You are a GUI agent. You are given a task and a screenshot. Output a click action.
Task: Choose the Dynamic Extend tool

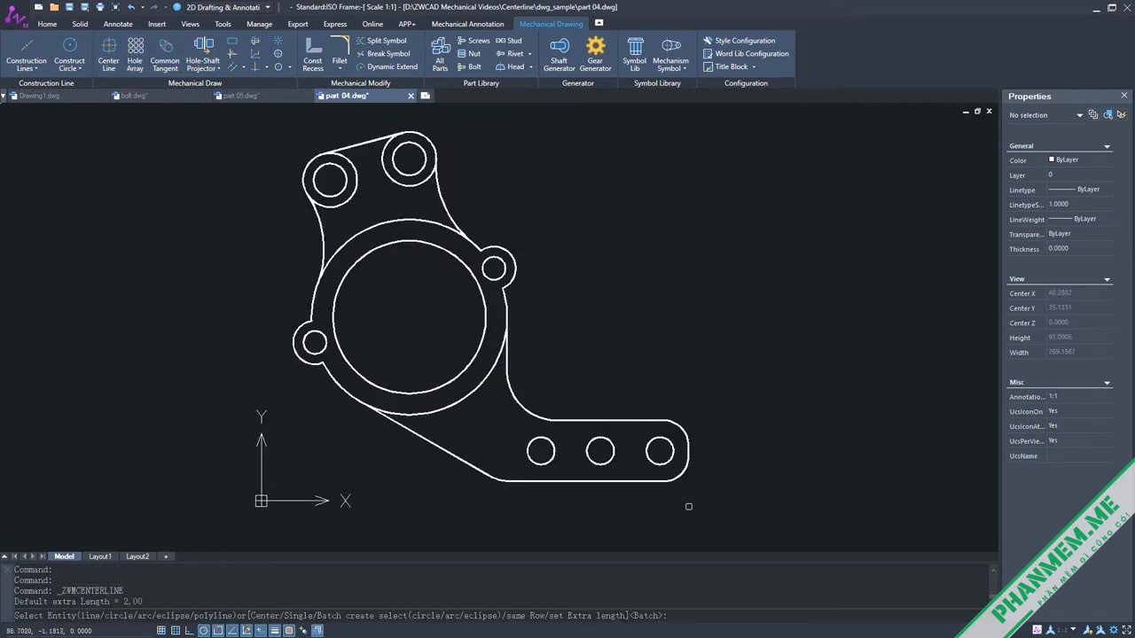387,66
